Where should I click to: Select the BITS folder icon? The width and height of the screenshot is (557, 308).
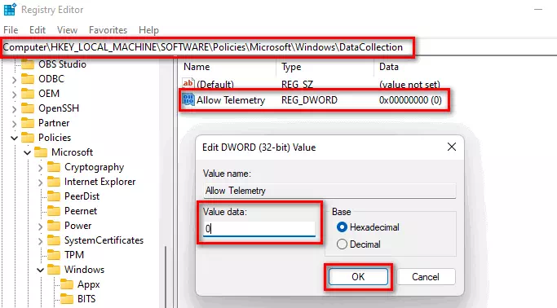pyautogui.click(x=67, y=299)
